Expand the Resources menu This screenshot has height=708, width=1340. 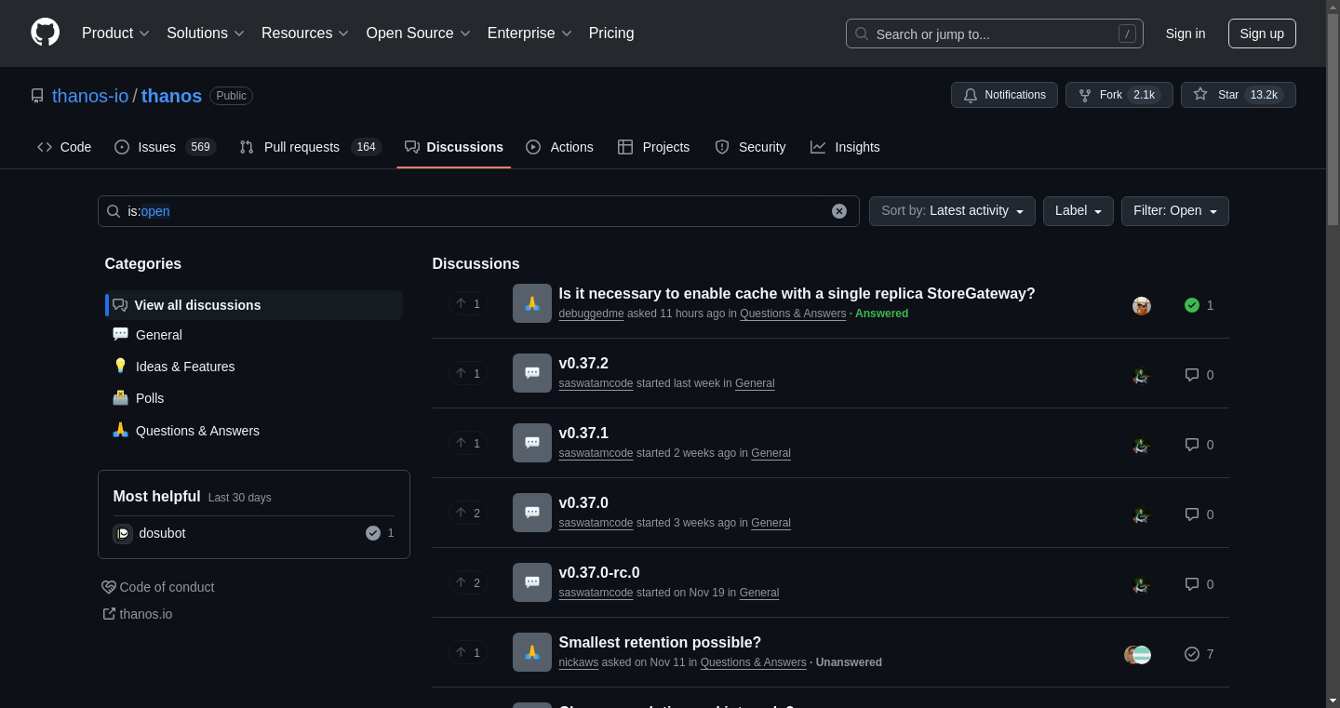coord(305,33)
